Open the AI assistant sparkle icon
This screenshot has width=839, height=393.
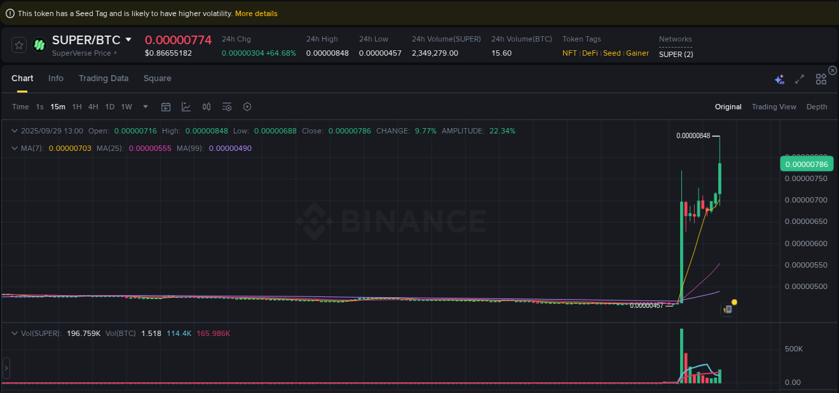pos(779,78)
